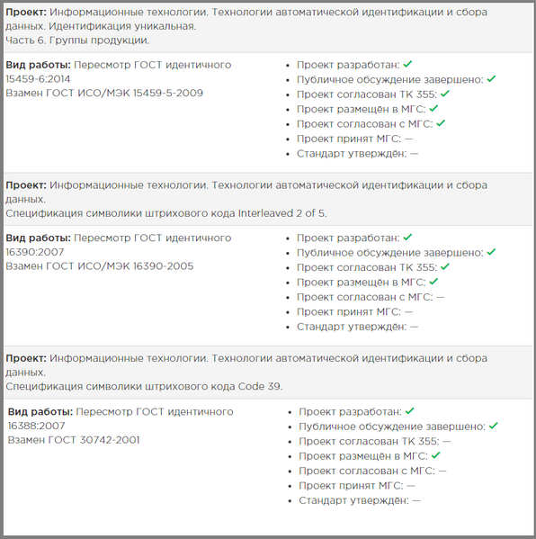536x539 pixels.
Task: Click 'Публичное обсуждение завершено' checkmark in Code 39 section
Action: click(494, 426)
